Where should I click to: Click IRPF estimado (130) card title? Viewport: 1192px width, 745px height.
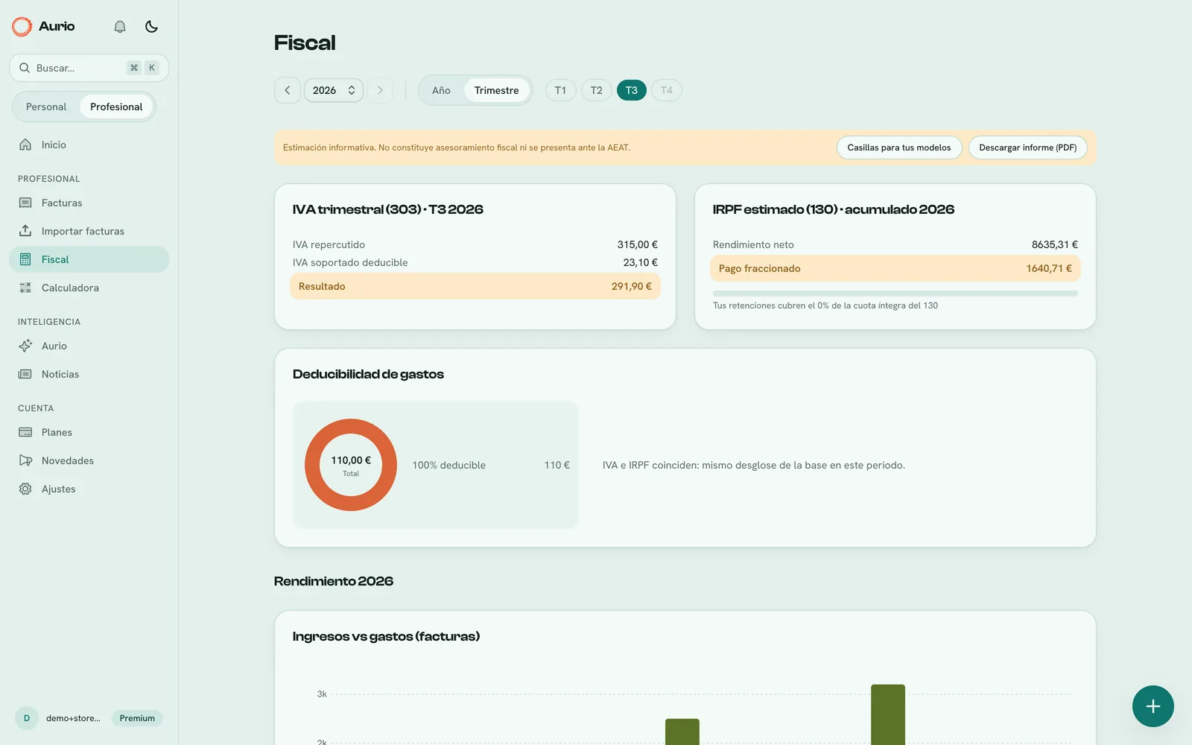tap(834, 209)
